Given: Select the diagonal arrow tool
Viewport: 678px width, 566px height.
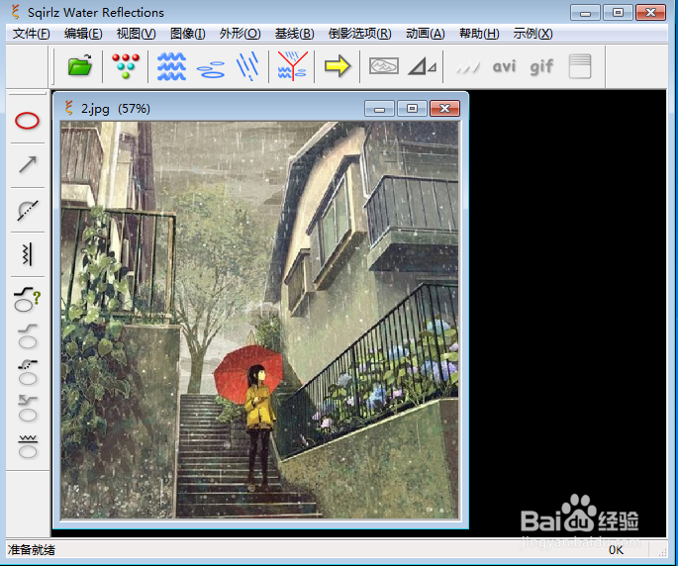Looking at the screenshot, I should point(28,164).
